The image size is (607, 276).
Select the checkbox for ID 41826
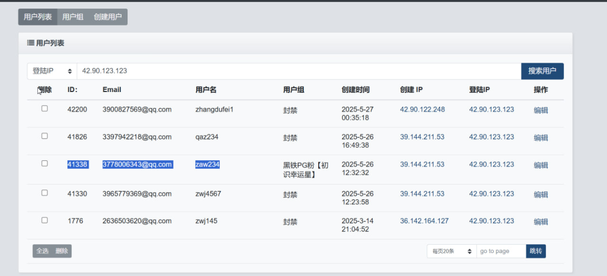click(45, 136)
